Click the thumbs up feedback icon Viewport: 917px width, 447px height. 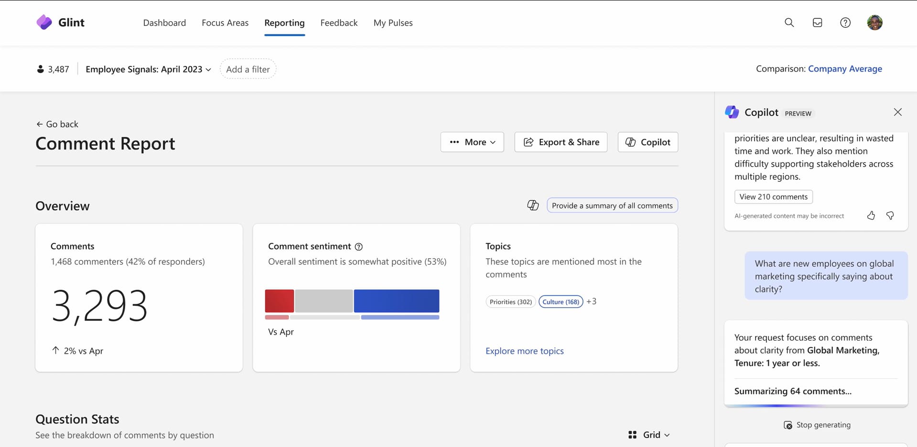click(871, 216)
